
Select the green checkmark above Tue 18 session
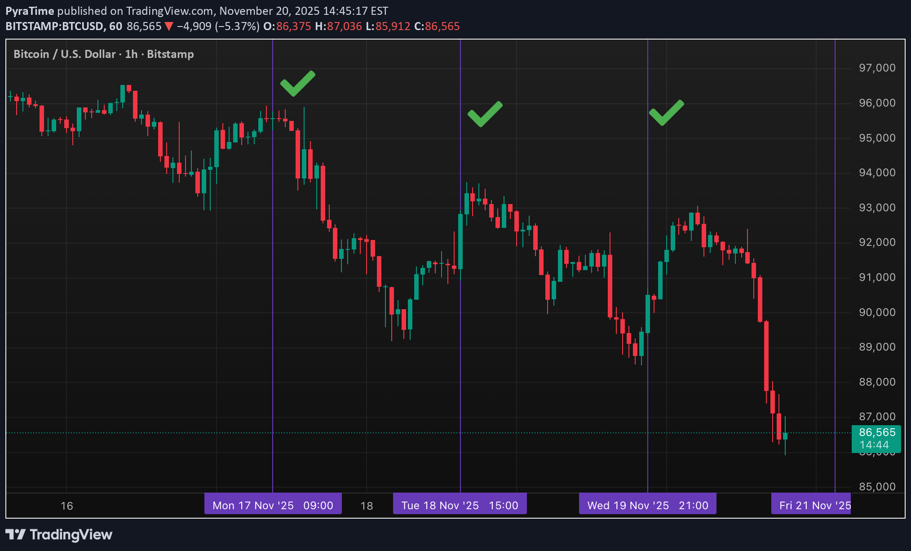click(x=486, y=114)
